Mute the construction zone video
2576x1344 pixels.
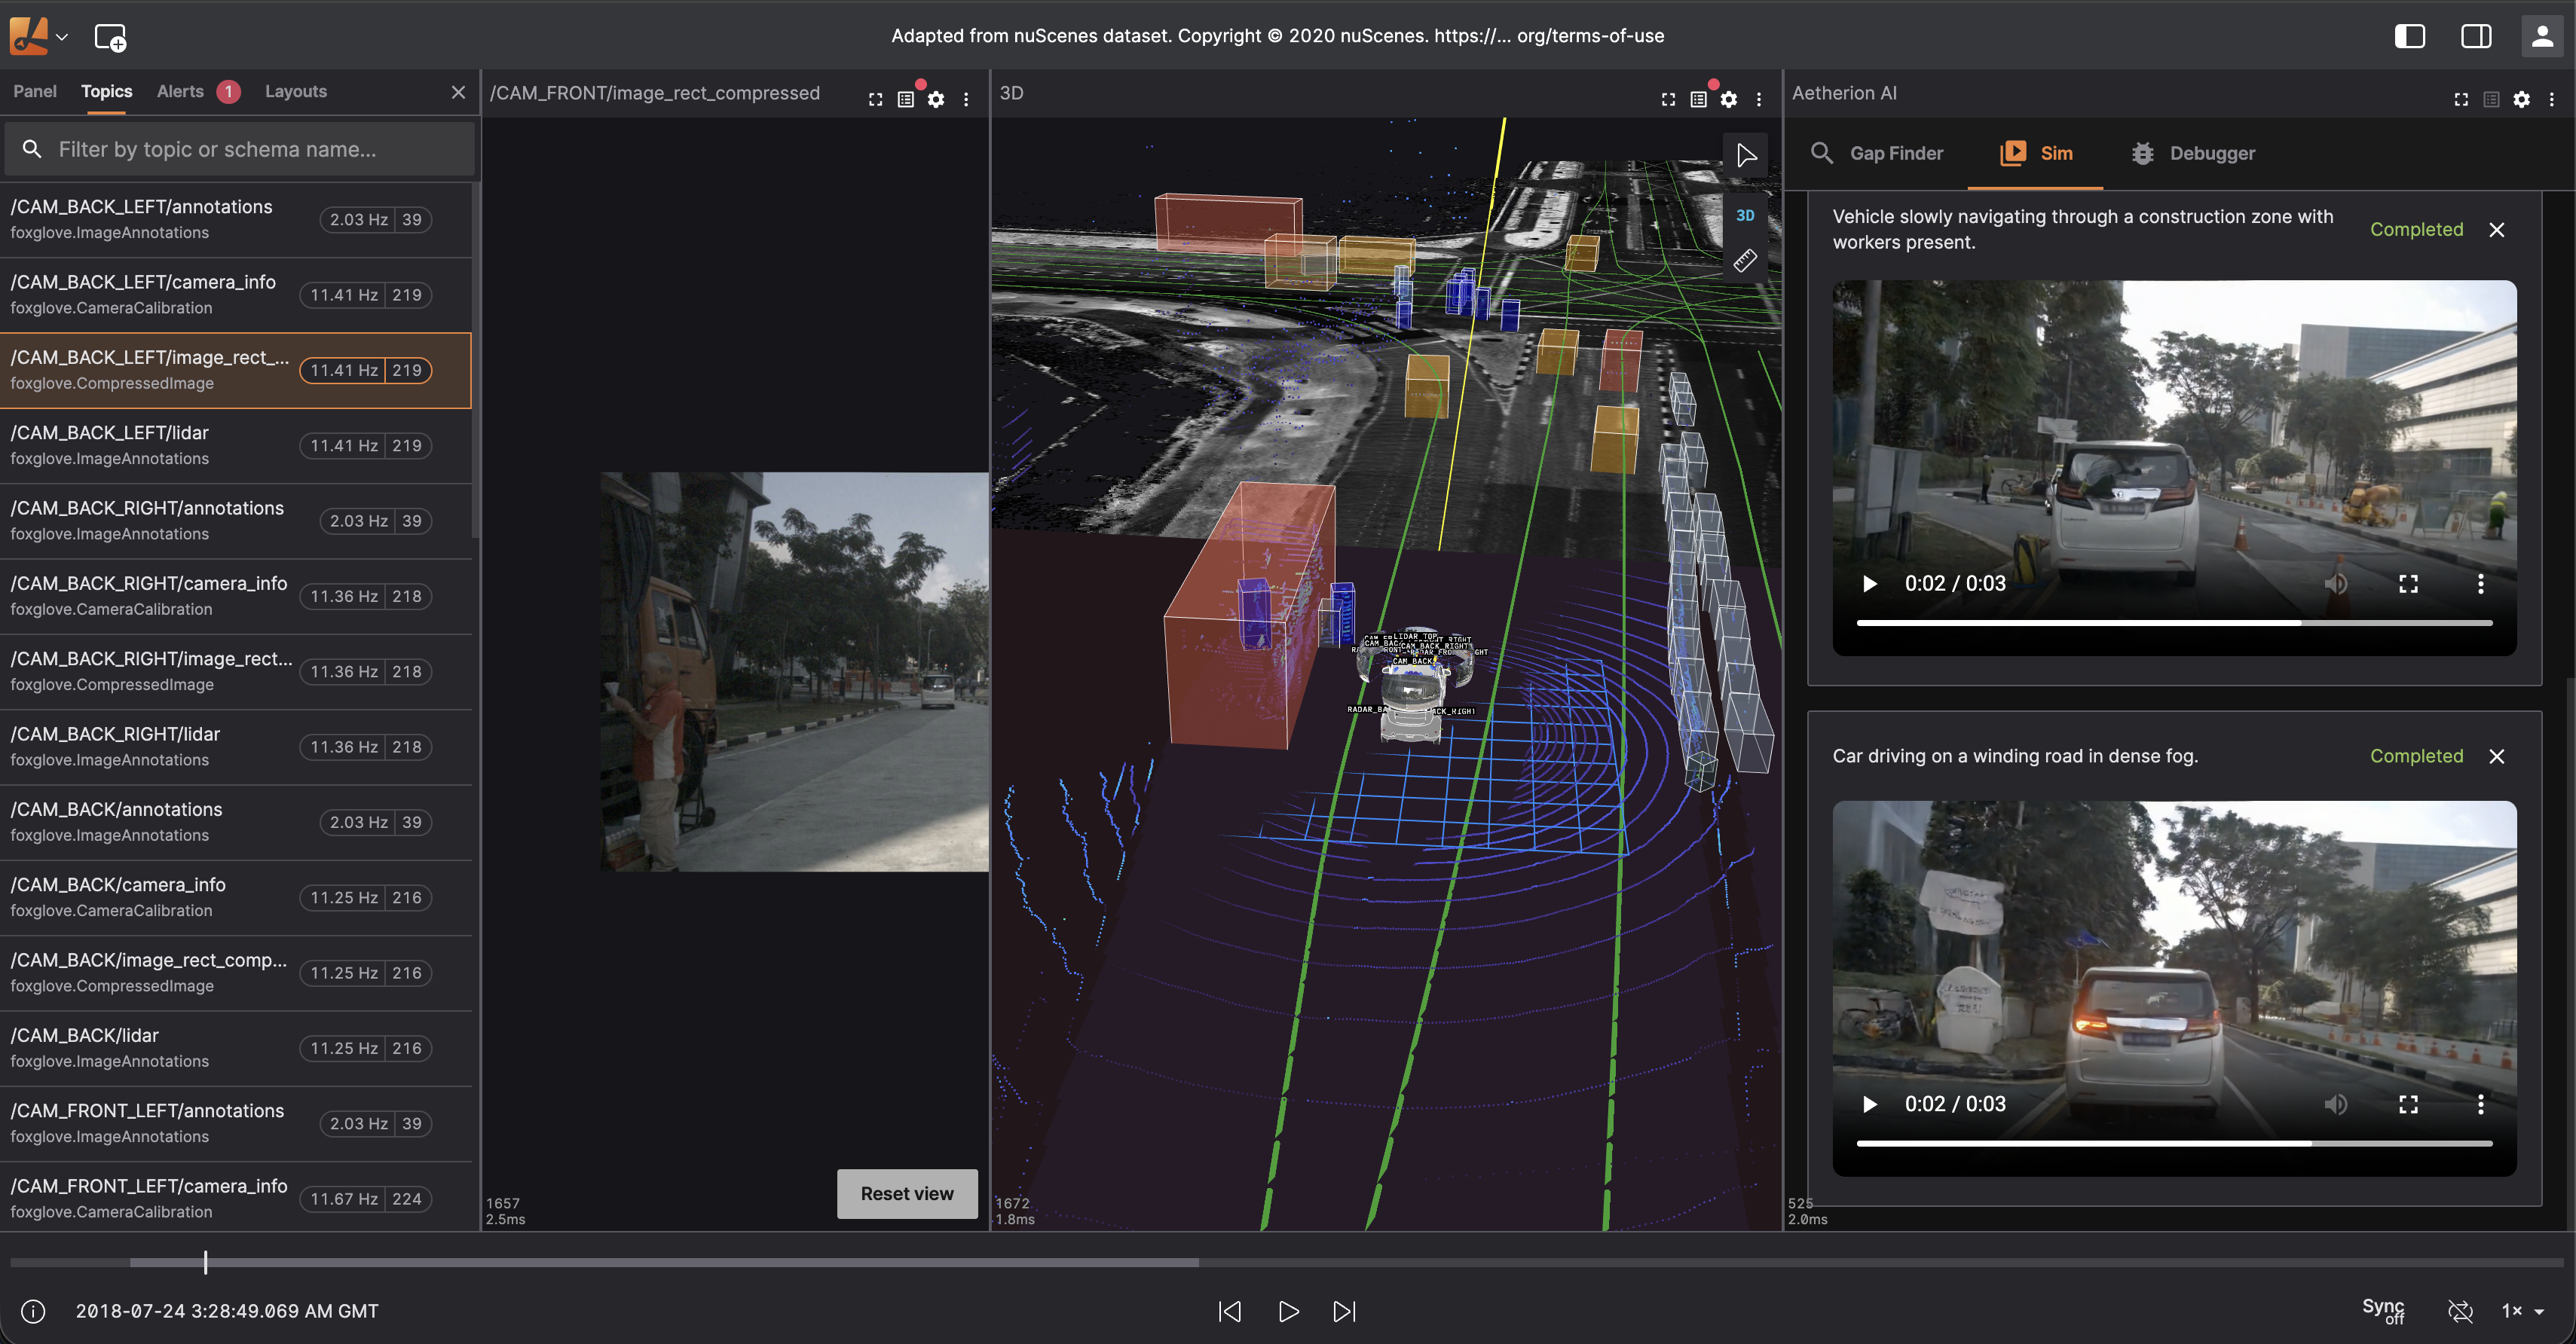click(x=2335, y=584)
